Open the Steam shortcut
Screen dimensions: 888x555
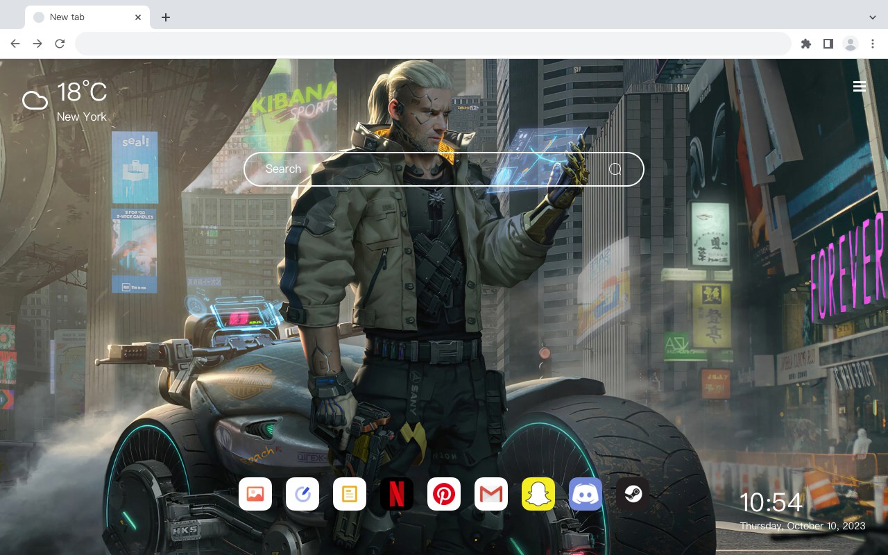pos(633,494)
